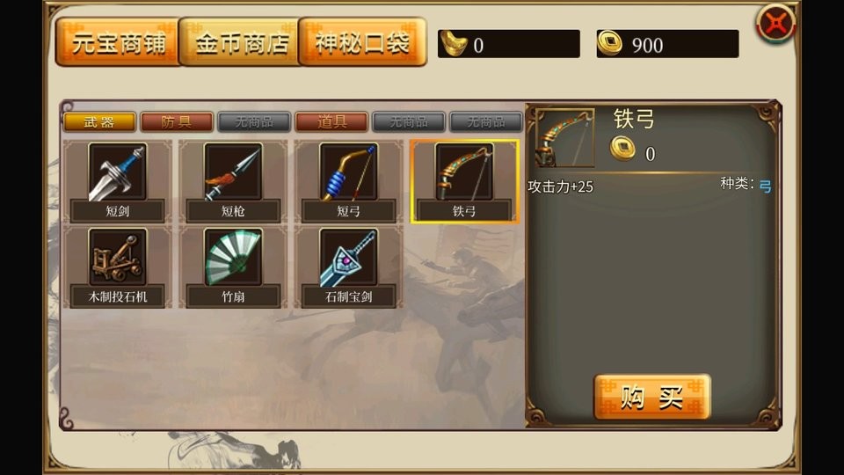844x475 pixels.
Task: Click the last 无商品 category tab
Action: click(486, 121)
